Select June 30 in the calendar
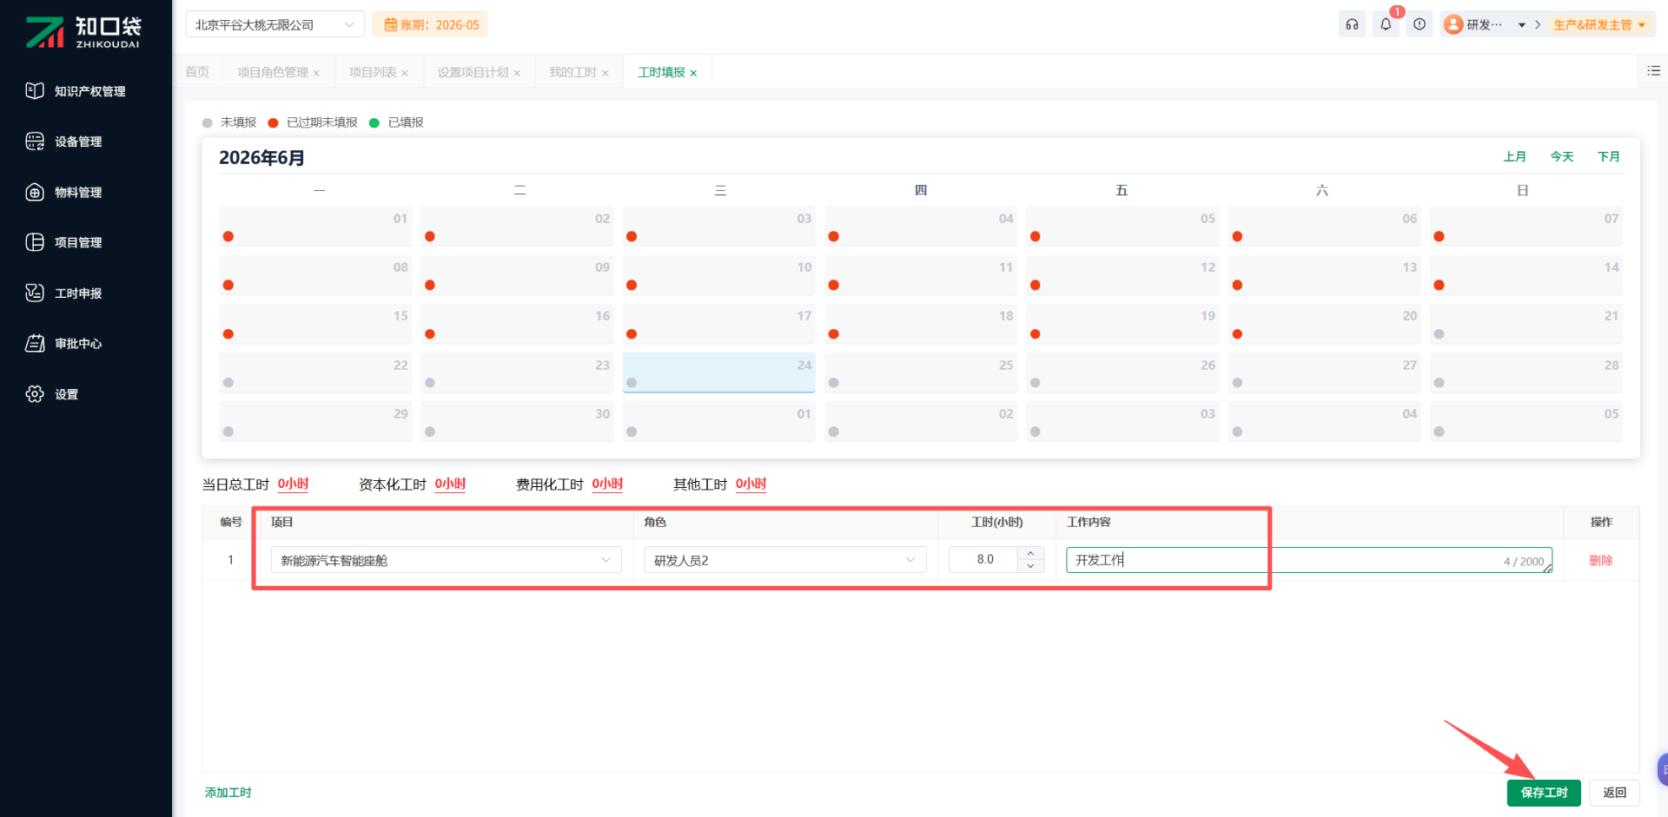This screenshot has height=817, width=1668. coord(517,421)
